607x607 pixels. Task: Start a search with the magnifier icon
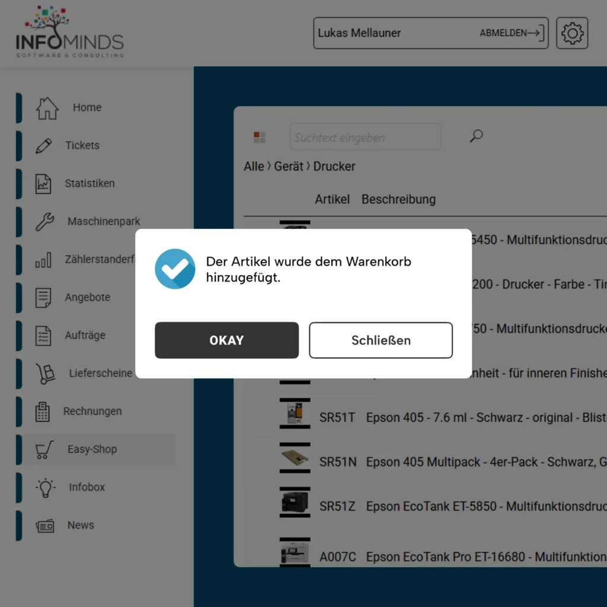tap(475, 136)
